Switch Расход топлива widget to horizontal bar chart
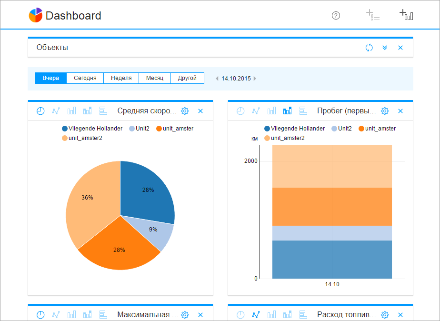The width and height of the screenshot is (440, 321). 303,315
